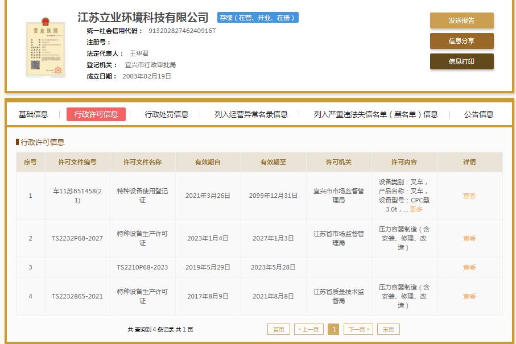
Task: Open the business license thumbnail image
Action: 46,48
